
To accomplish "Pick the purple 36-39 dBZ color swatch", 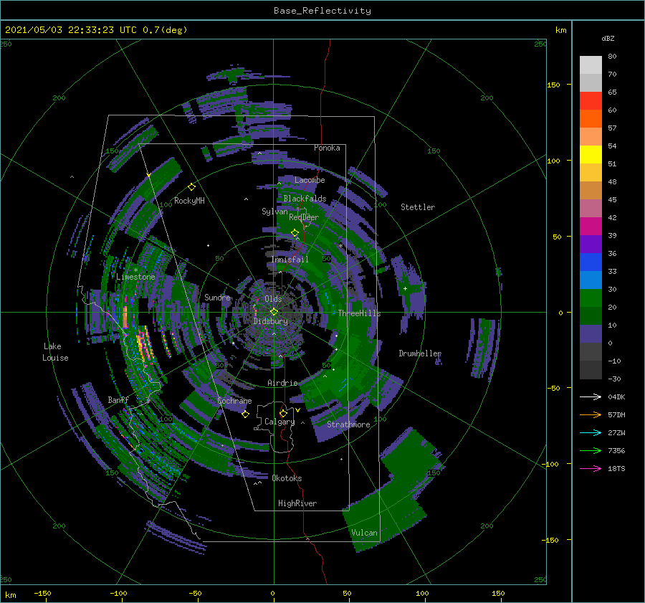I will pos(591,244).
